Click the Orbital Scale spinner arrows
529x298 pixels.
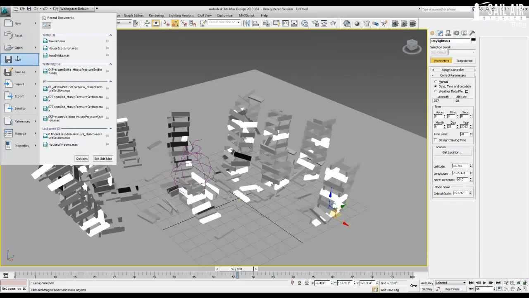coord(470,193)
